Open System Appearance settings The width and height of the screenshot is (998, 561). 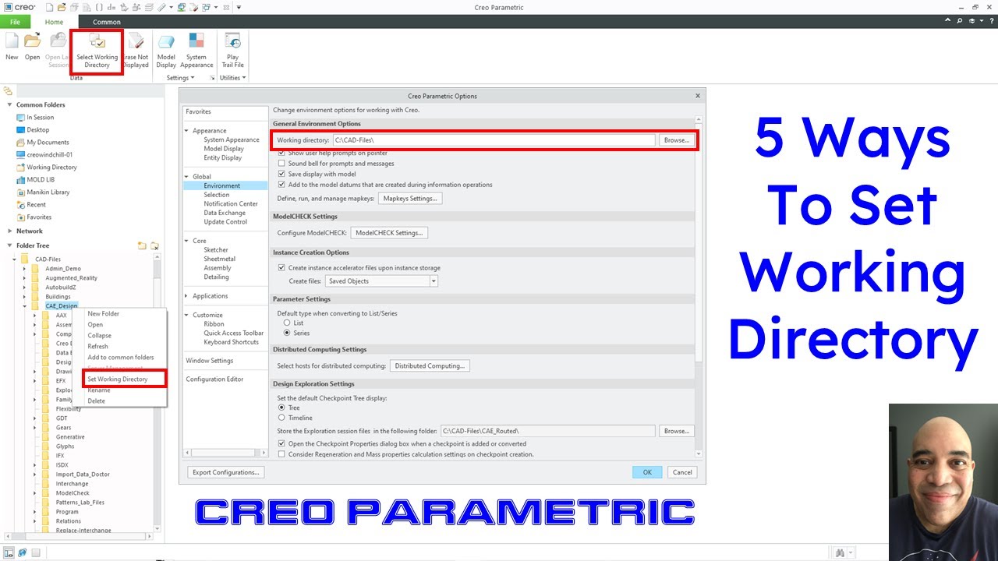tap(196, 51)
